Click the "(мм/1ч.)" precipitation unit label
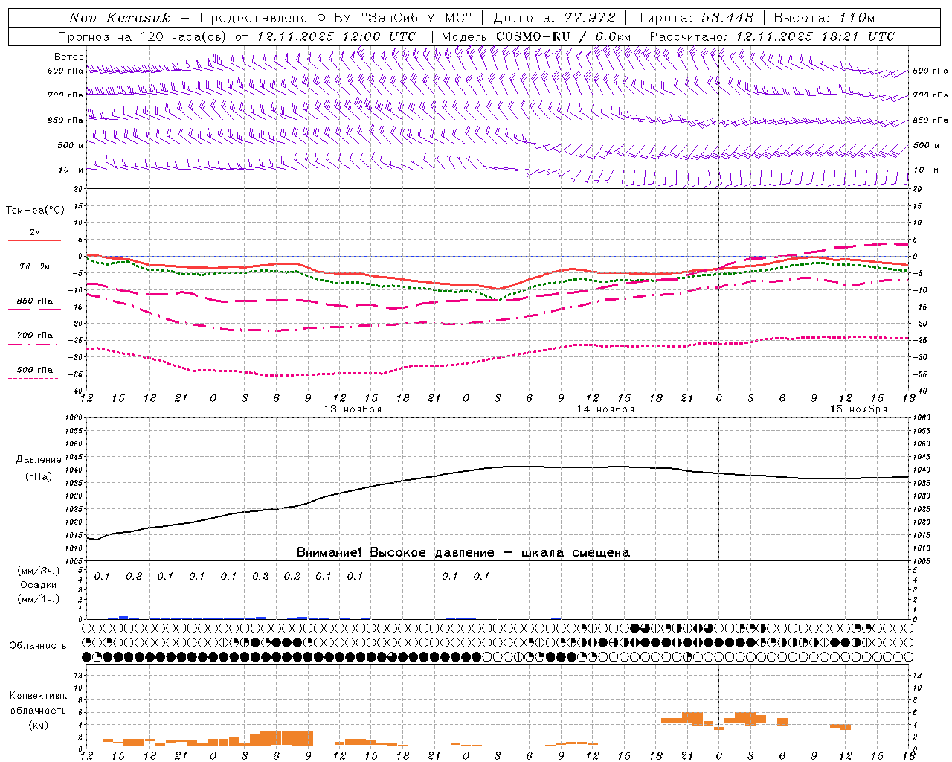 point(39,599)
